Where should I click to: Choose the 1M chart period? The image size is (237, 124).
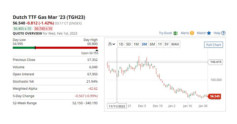point(136,44)
